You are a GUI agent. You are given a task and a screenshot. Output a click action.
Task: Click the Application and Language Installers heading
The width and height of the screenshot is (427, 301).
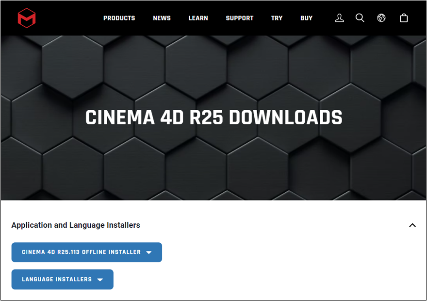[x=76, y=225]
